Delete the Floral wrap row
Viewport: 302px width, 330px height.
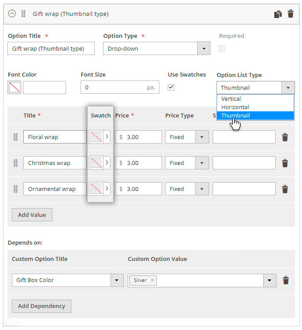click(x=285, y=137)
